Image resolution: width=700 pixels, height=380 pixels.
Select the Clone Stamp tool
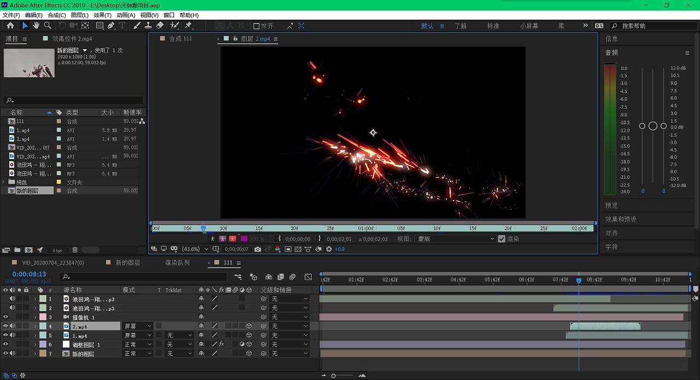tap(148, 26)
